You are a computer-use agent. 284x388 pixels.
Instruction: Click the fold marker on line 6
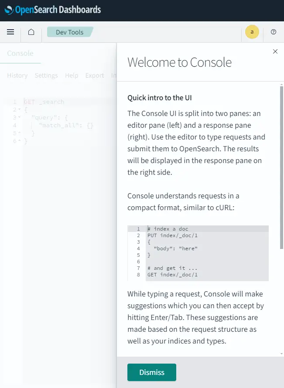pos(19,141)
